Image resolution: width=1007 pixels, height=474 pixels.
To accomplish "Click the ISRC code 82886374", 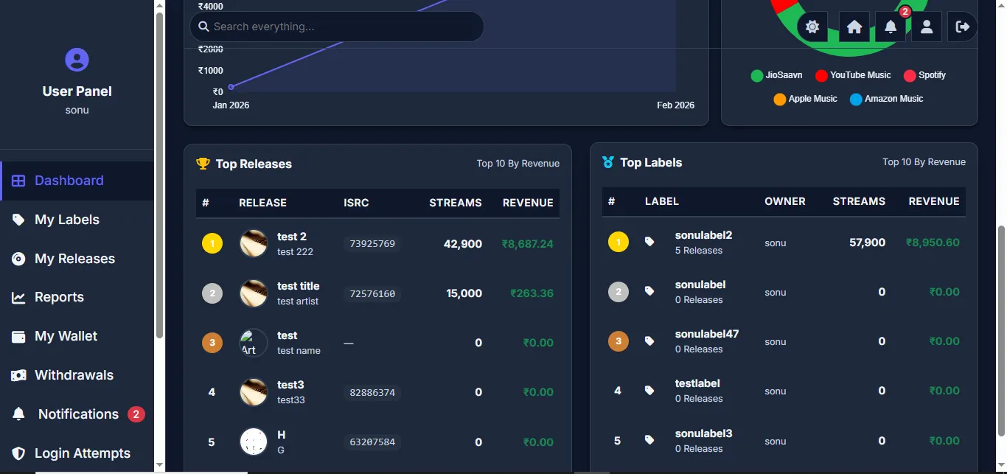I will click(372, 392).
